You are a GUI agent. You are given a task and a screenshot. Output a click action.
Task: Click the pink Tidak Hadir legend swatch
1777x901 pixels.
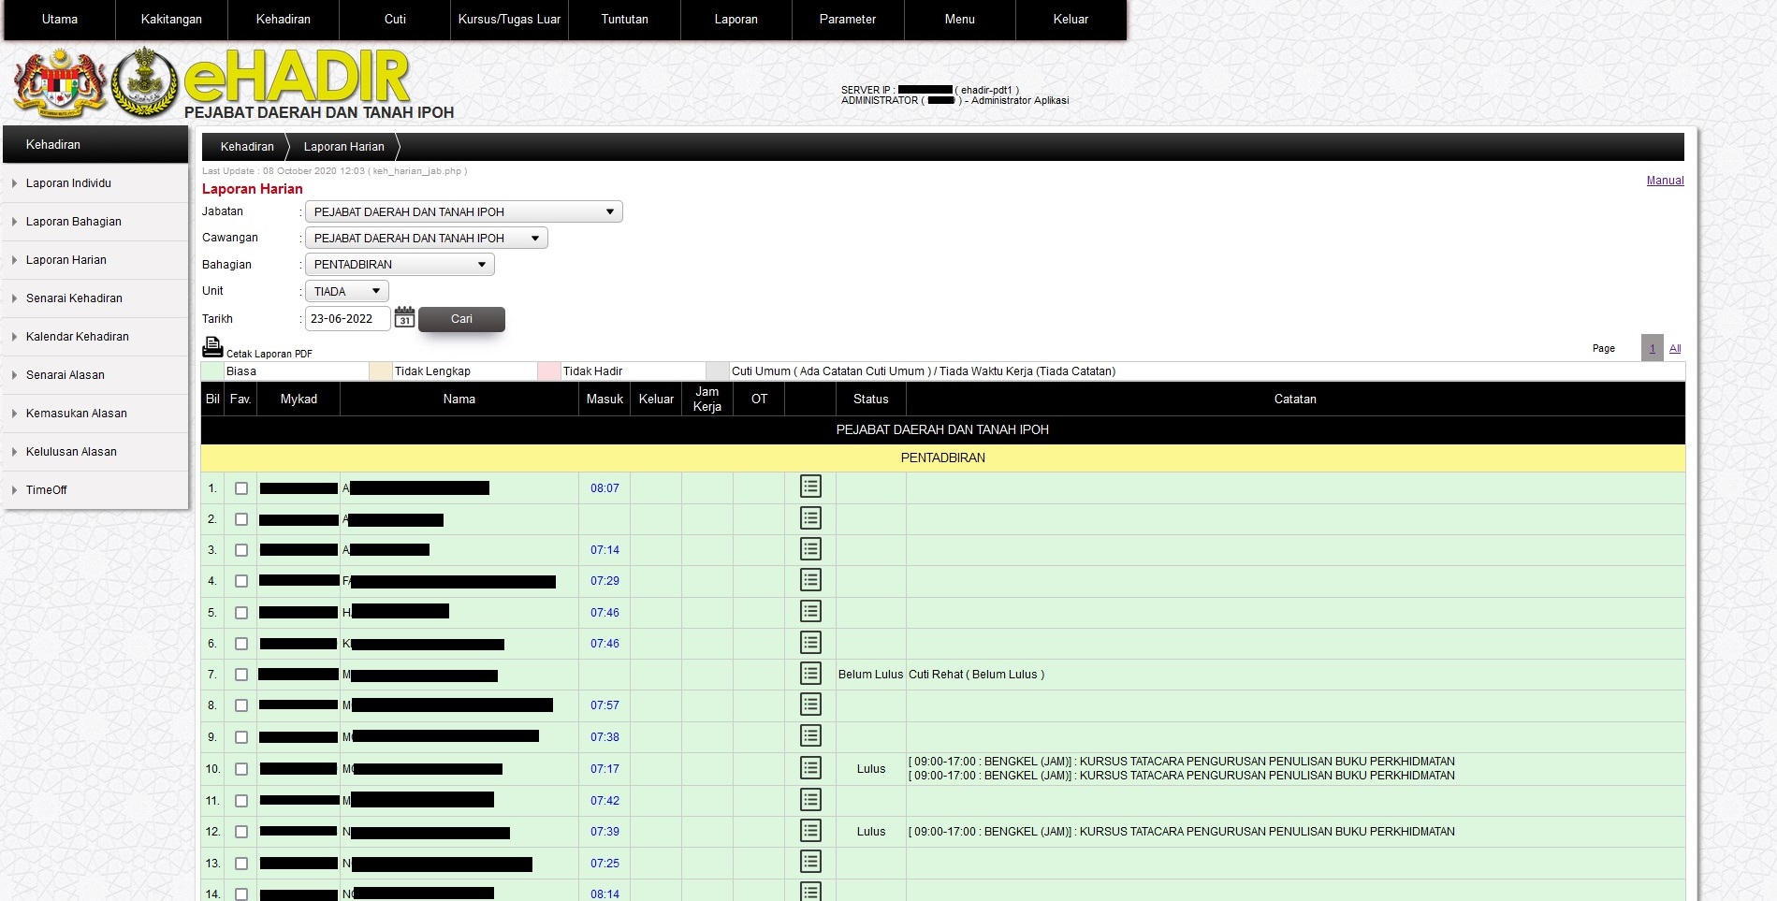point(548,371)
